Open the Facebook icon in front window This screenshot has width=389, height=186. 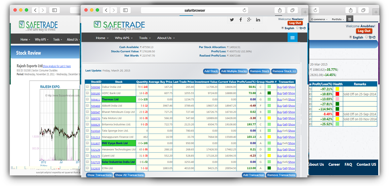241,20
